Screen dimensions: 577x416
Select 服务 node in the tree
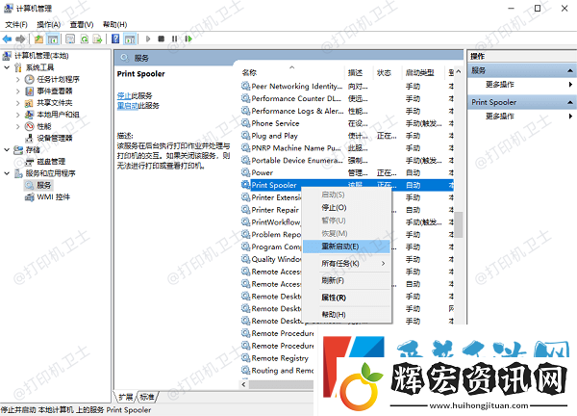(x=44, y=185)
